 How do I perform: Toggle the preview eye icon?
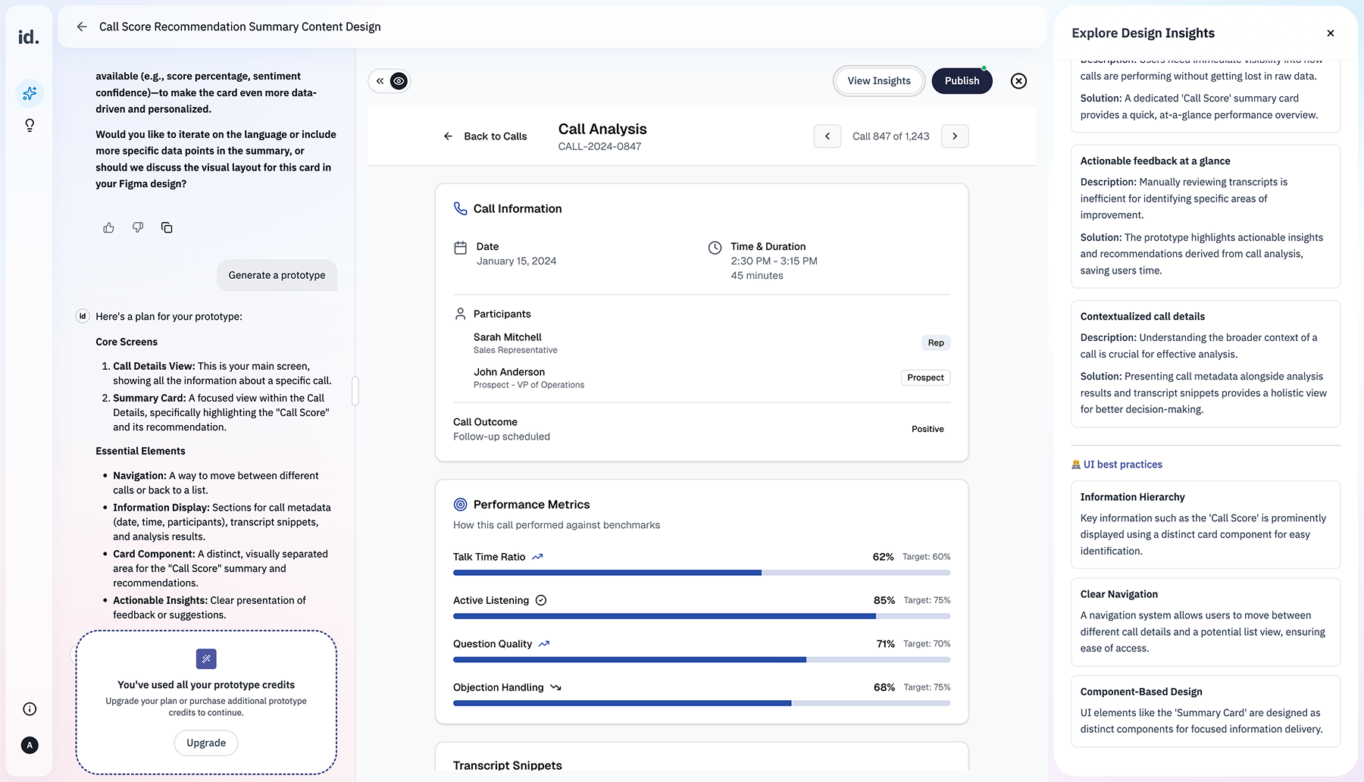pos(399,81)
